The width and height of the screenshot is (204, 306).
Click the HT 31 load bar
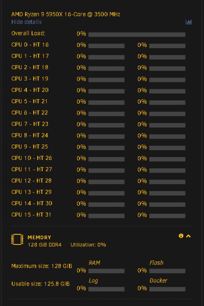(x=167, y=216)
